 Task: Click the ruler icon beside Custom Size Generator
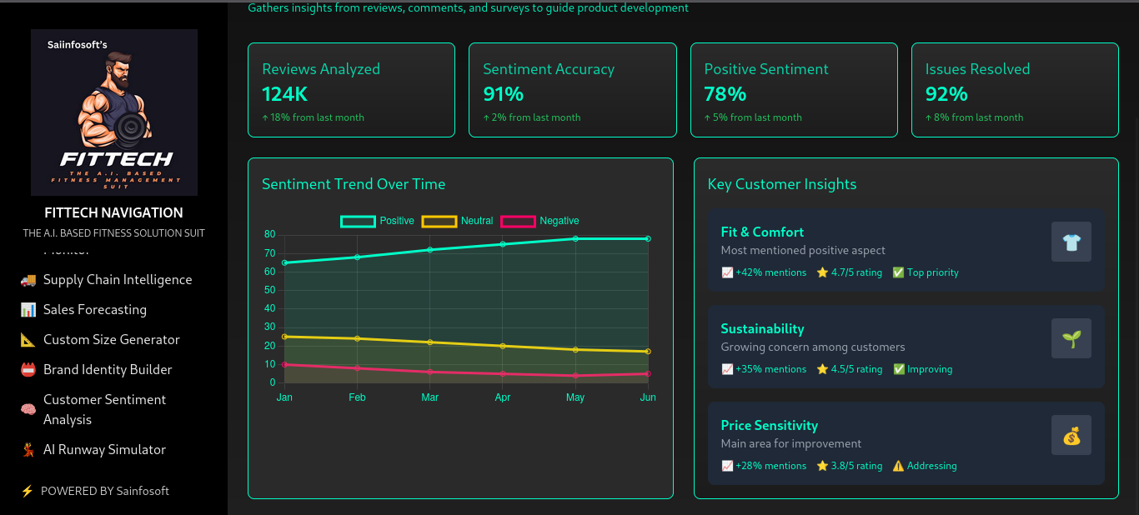click(28, 340)
